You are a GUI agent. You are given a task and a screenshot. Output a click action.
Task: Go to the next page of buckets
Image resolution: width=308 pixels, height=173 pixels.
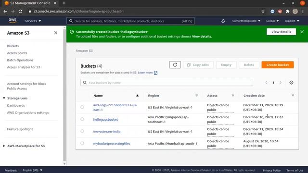280,83
